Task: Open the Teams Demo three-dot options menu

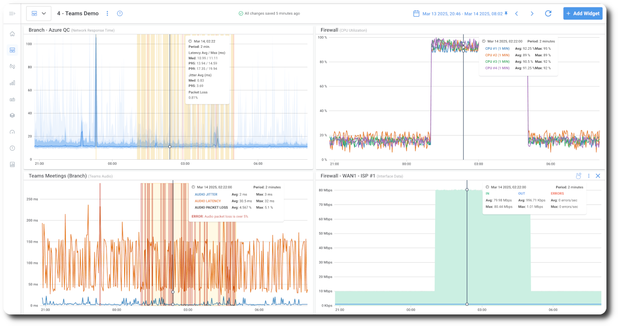Action: coord(108,14)
